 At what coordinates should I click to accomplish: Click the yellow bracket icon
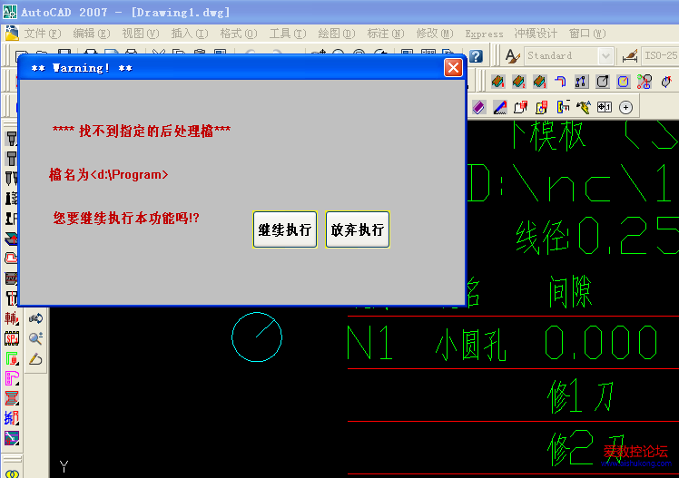pos(563,107)
